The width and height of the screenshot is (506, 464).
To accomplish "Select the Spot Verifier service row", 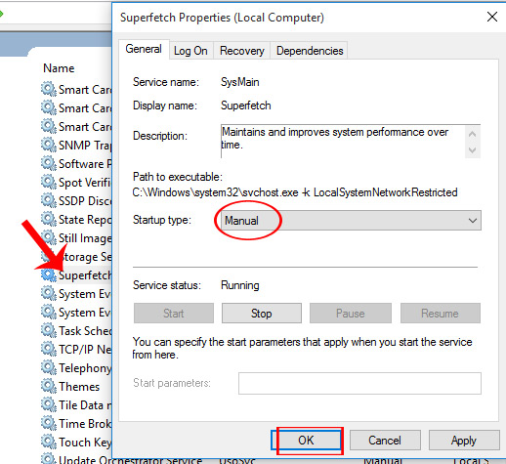I will coord(85,183).
